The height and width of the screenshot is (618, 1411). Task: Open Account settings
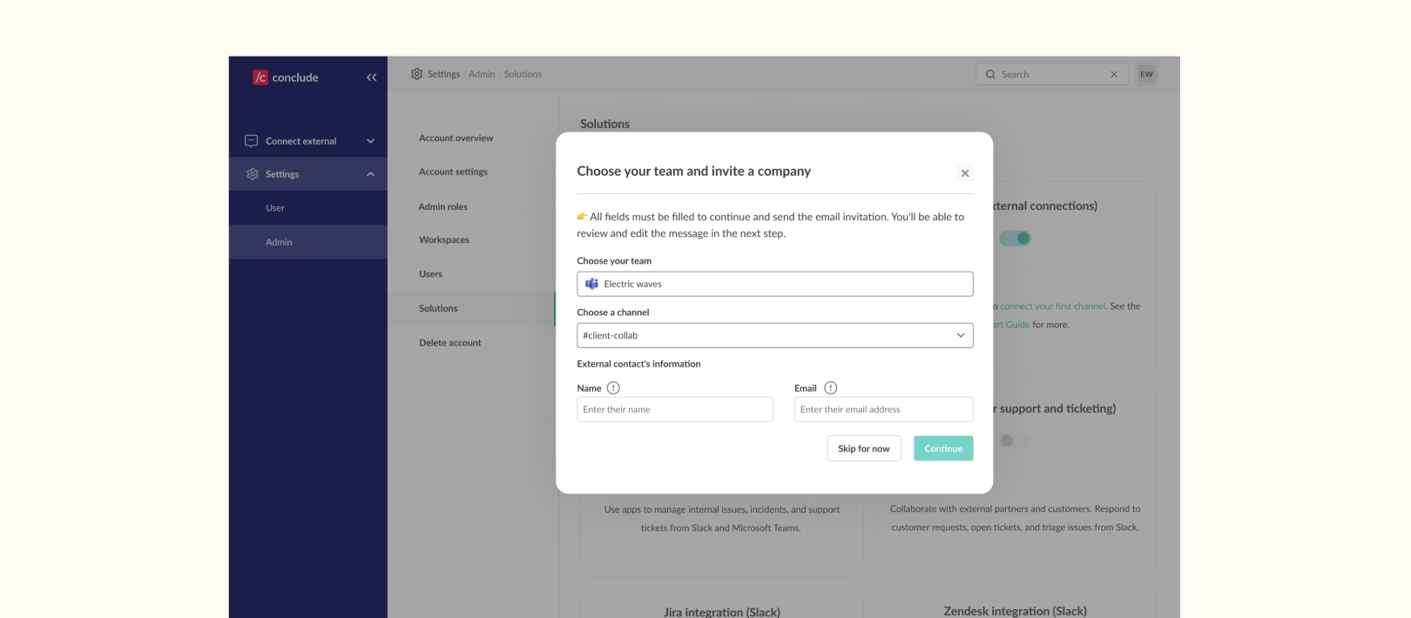tap(453, 172)
